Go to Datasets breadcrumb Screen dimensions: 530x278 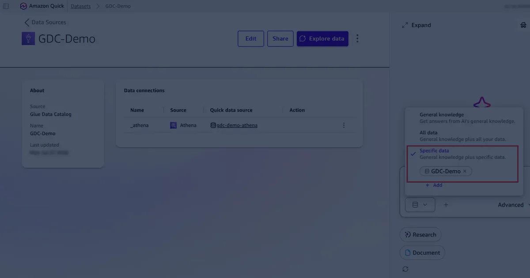81,6
